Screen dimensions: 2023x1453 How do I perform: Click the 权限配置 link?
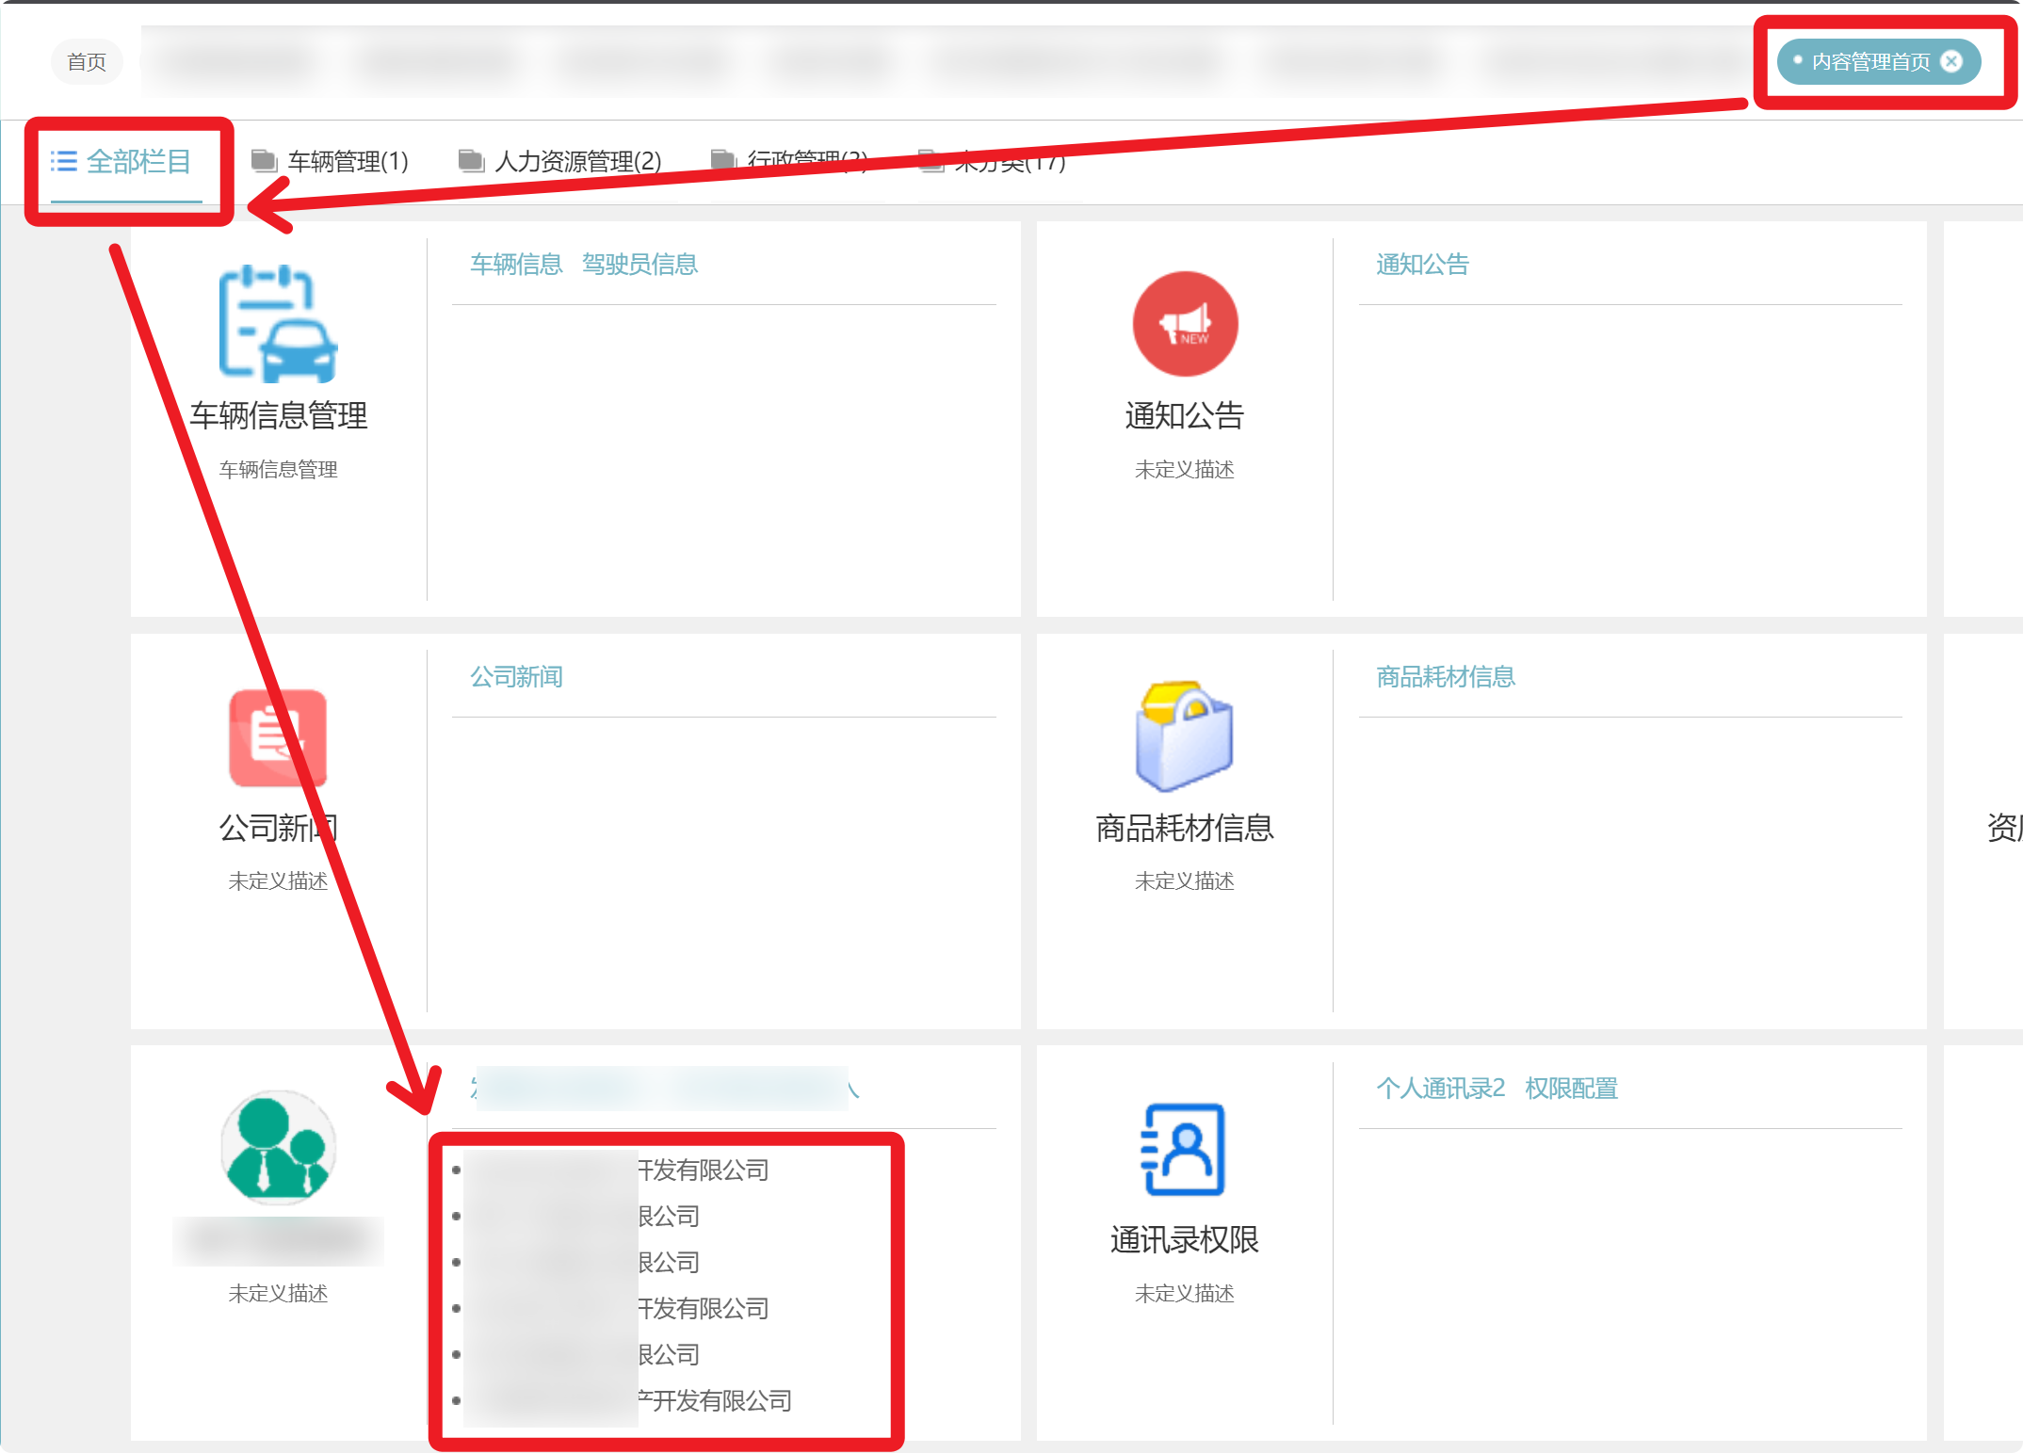pos(1571,1089)
